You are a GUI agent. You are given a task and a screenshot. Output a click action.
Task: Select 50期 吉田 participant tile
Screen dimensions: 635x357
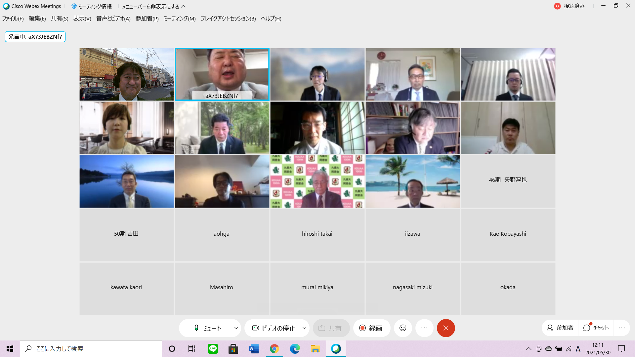[126, 235]
